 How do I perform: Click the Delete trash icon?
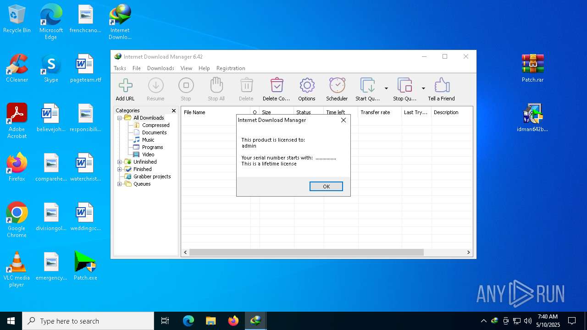pos(246,89)
